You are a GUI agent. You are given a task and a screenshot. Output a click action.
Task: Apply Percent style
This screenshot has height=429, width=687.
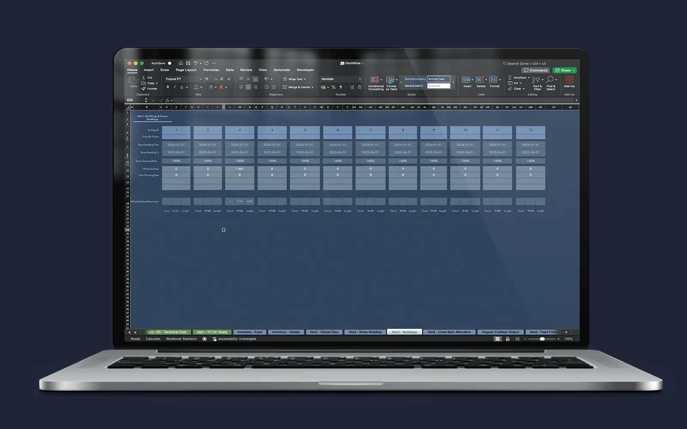pyautogui.click(x=334, y=87)
